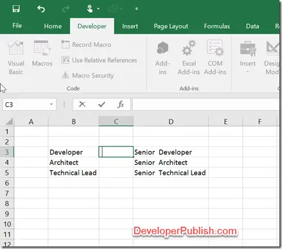This screenshot has width=282, height=249.
Task: Select column F header
Action: pos(260,121)
